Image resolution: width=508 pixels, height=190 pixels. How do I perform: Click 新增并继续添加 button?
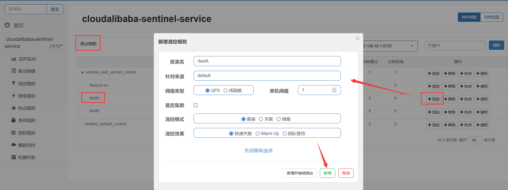[x=300, y=173]
